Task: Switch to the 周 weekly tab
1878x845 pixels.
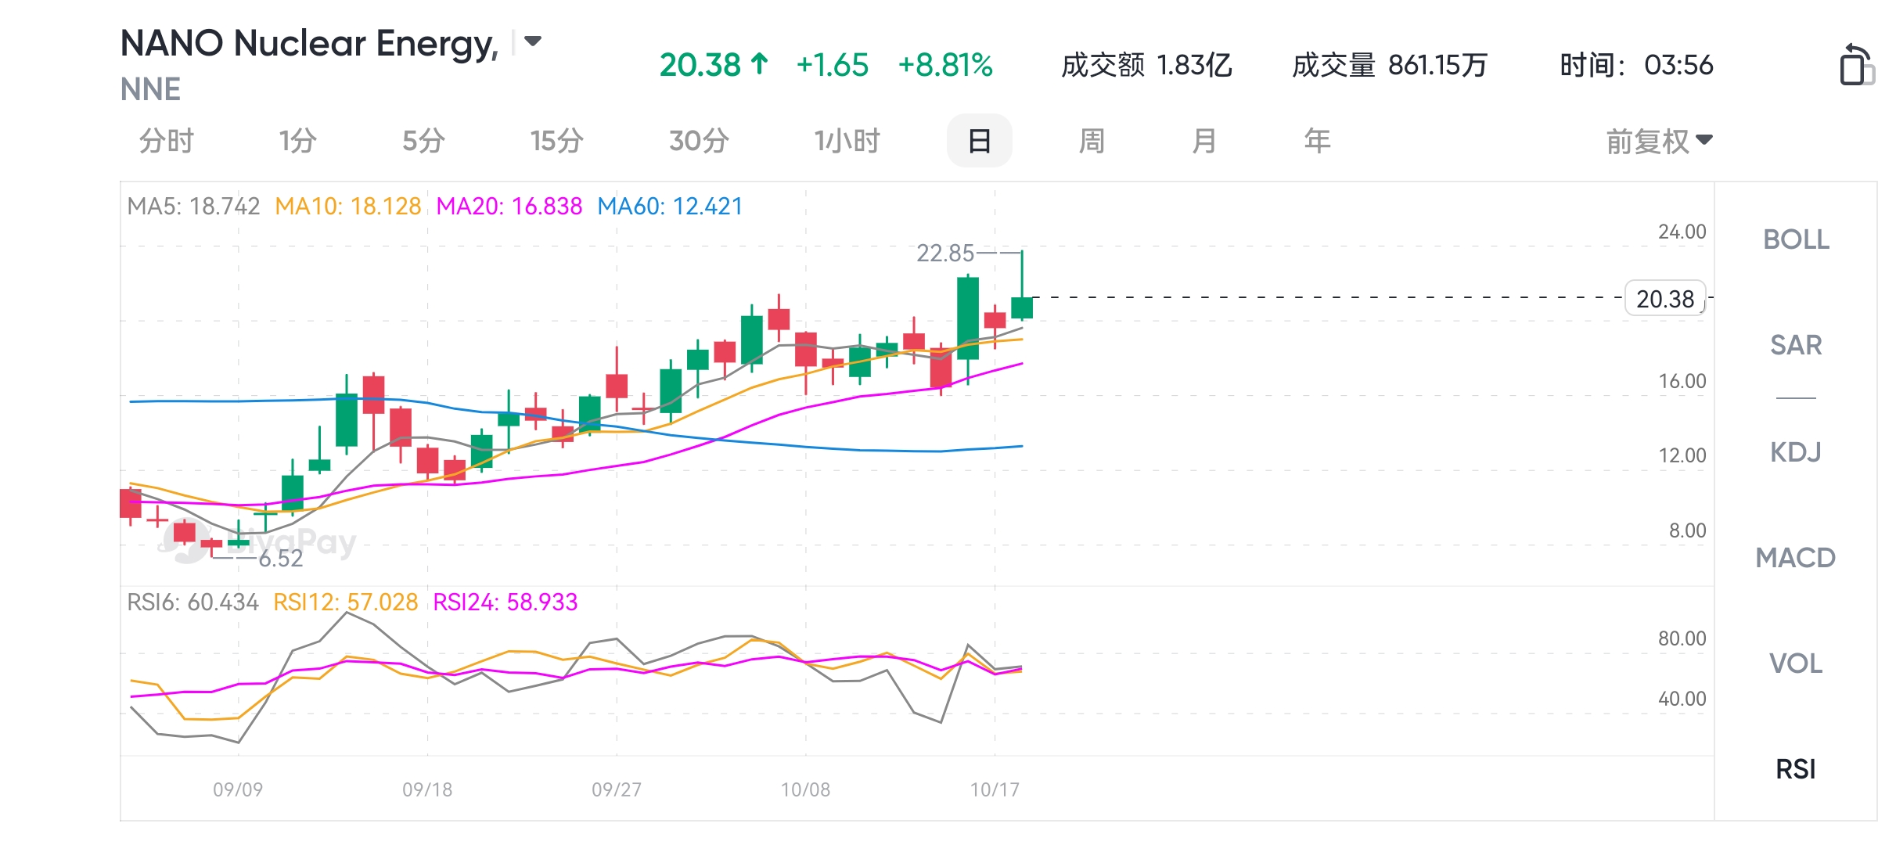Action: tap(1092, 141)
